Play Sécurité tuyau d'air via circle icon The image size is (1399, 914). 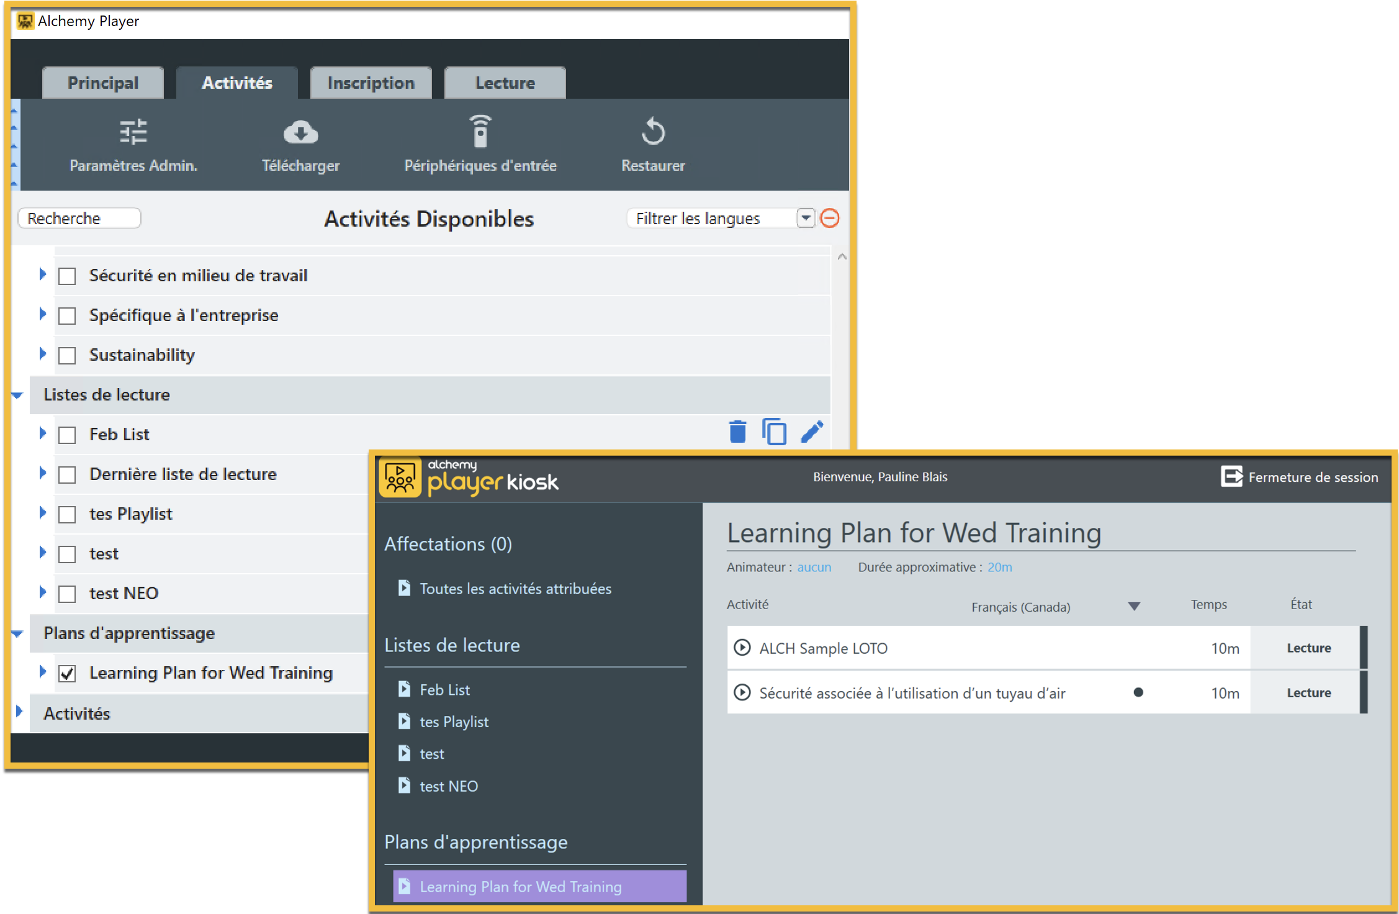[742, 692]
